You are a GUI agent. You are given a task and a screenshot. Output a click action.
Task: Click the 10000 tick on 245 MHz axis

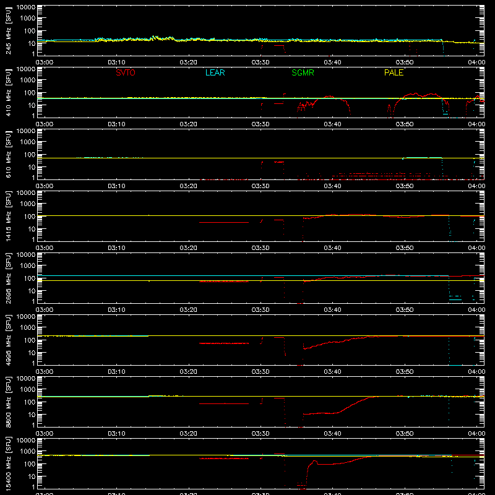(26, 7)
